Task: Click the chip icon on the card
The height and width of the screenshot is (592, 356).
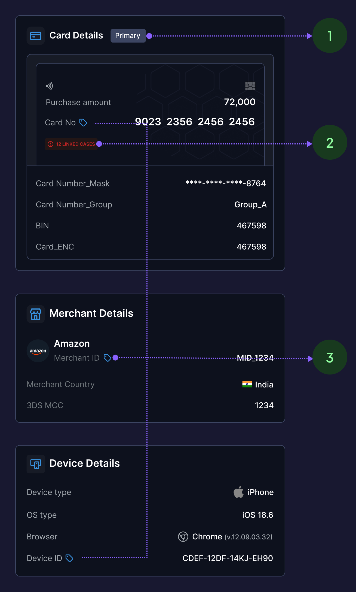Action: [250, 86]
